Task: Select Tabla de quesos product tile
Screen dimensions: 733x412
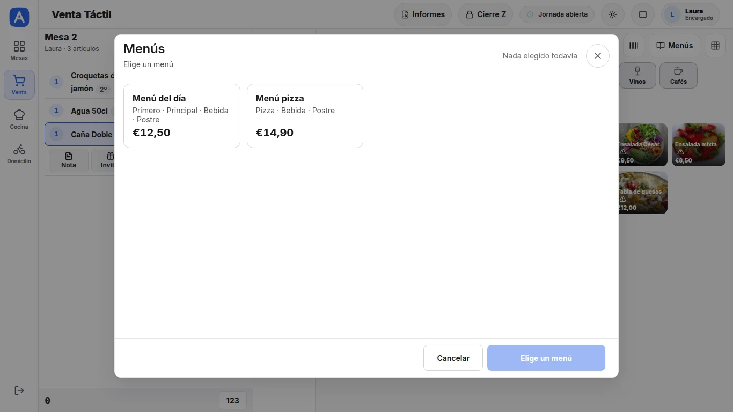Action: tap(643, 193)
